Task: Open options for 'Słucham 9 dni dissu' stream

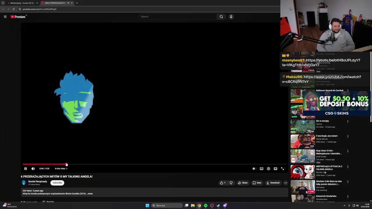Action: click(x=348, y=181)
